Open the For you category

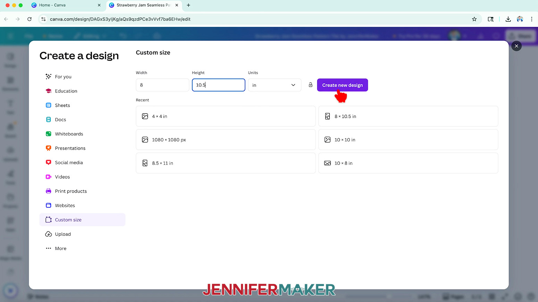tap(82, 77)
